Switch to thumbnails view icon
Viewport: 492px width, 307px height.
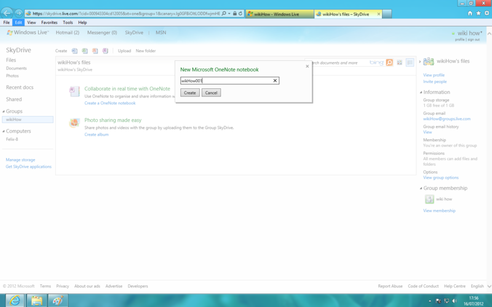[x=399, y=63]
